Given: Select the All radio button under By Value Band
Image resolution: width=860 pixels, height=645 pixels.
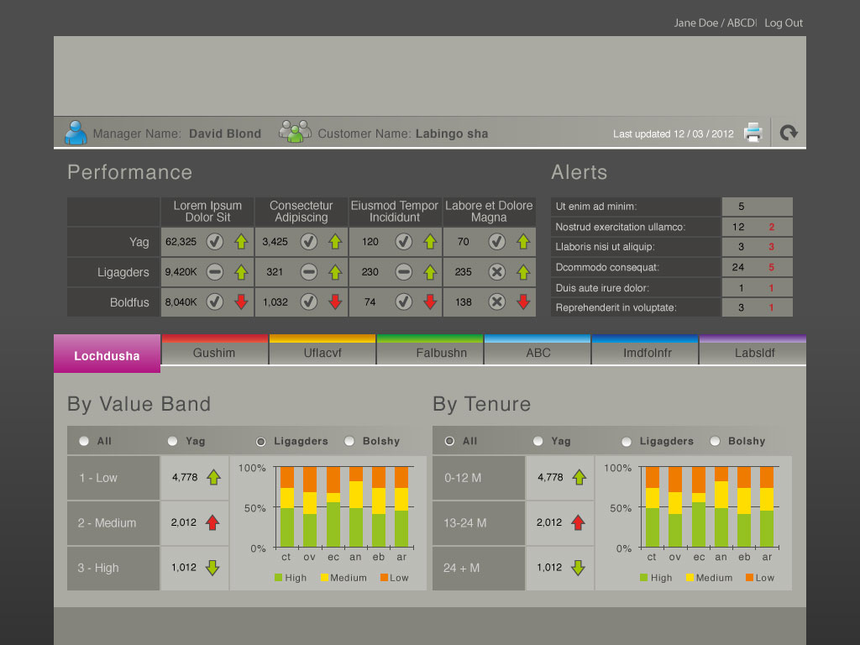Looking at the screenshot, I should point(84,441).
